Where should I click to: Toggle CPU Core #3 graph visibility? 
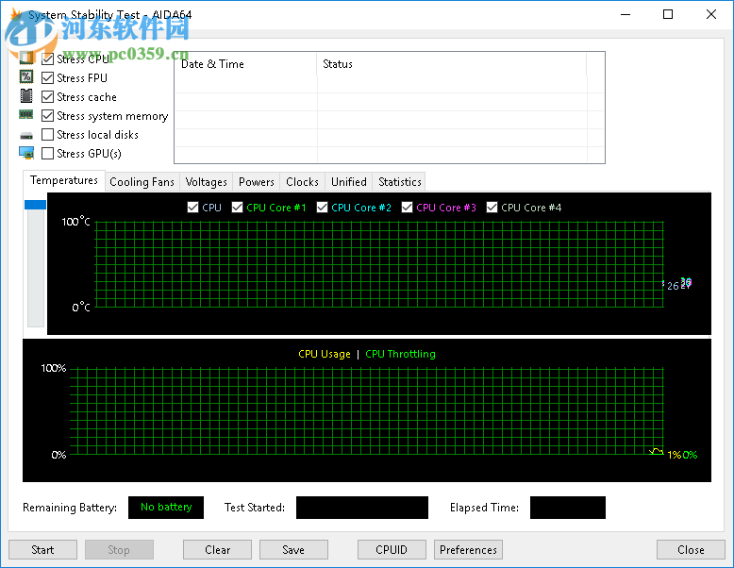coord(408,208)
